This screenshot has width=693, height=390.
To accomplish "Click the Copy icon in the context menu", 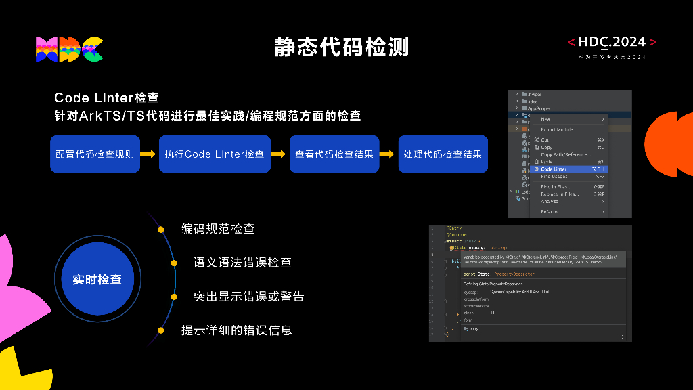I will (536, 147).
